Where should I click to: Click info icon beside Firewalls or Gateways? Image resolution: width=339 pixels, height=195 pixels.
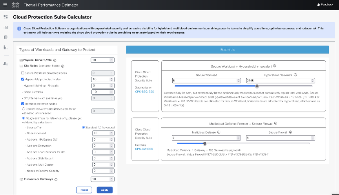click(x=56, y=179)
